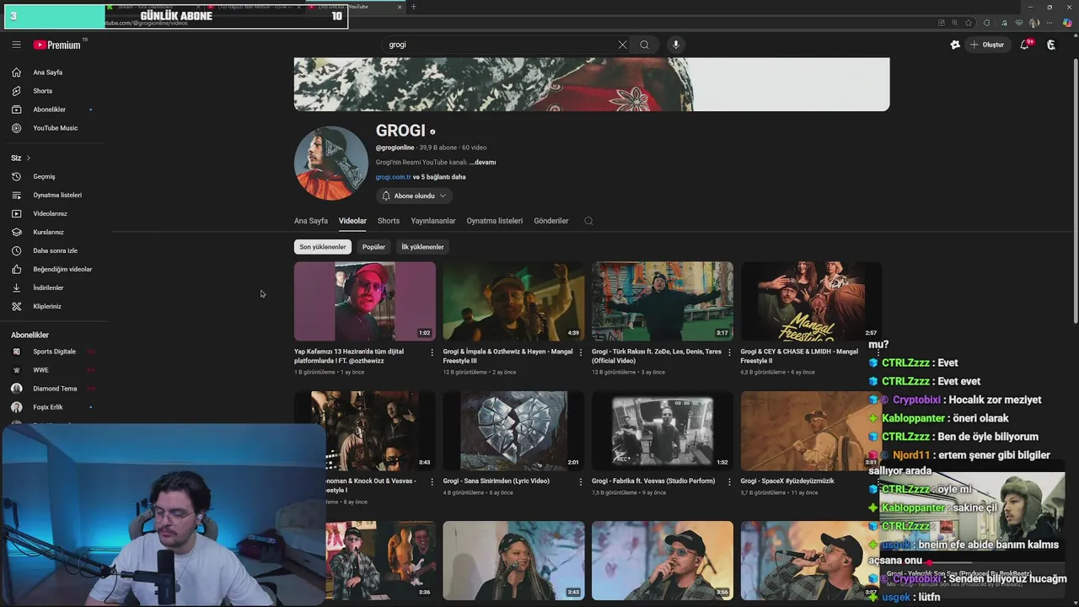Switch to Oynatma listeleri channel tab
The height and width of the screenshot is (607, 1079).
point(495,221)
